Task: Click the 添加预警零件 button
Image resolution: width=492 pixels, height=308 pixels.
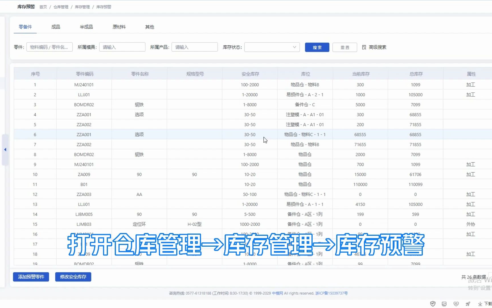Action: tap(31, 277)
